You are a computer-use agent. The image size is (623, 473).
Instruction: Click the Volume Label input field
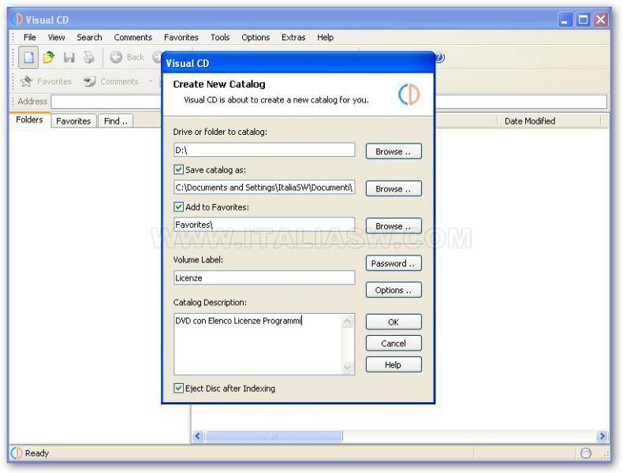(264, 277)
